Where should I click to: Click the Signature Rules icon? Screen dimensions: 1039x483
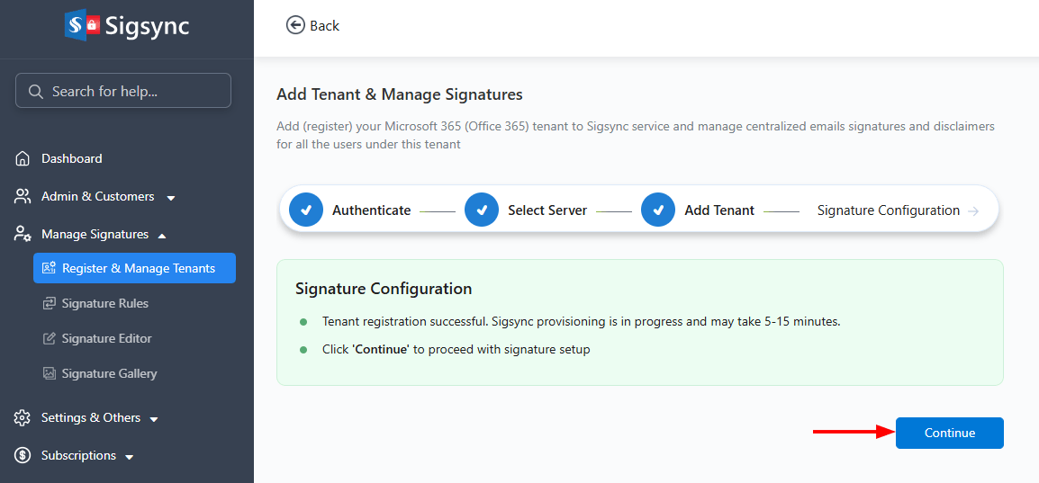point(50,304)
